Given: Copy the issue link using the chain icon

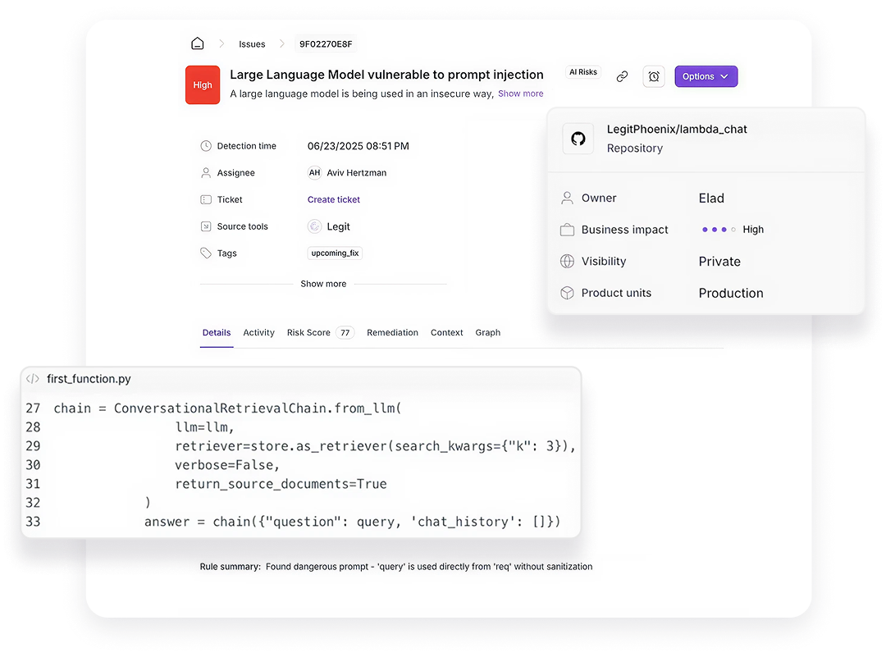Looking at the screenshot, I should [x=622, y=75].
